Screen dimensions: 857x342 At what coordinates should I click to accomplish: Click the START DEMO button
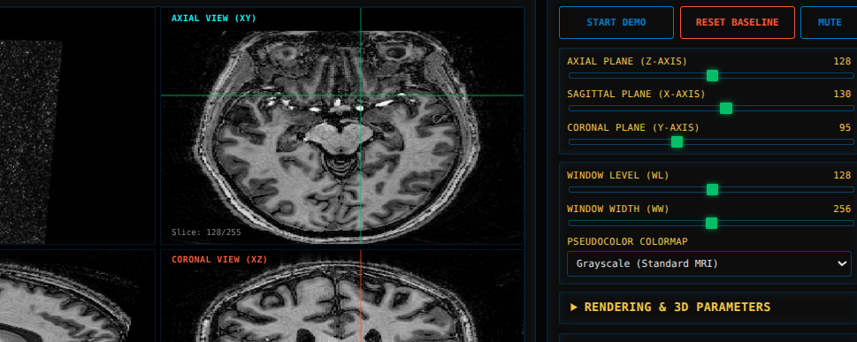(x=616, y=22)
